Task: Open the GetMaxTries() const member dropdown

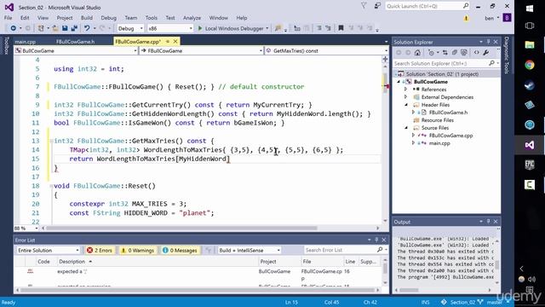Action: (327, 51)
